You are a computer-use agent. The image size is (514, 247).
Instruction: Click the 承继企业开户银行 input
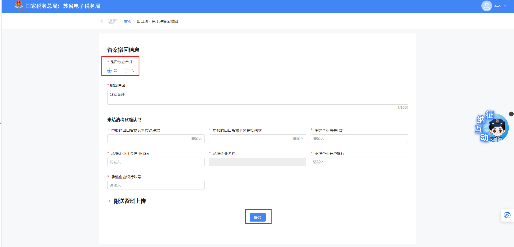[x=359, y=162]
